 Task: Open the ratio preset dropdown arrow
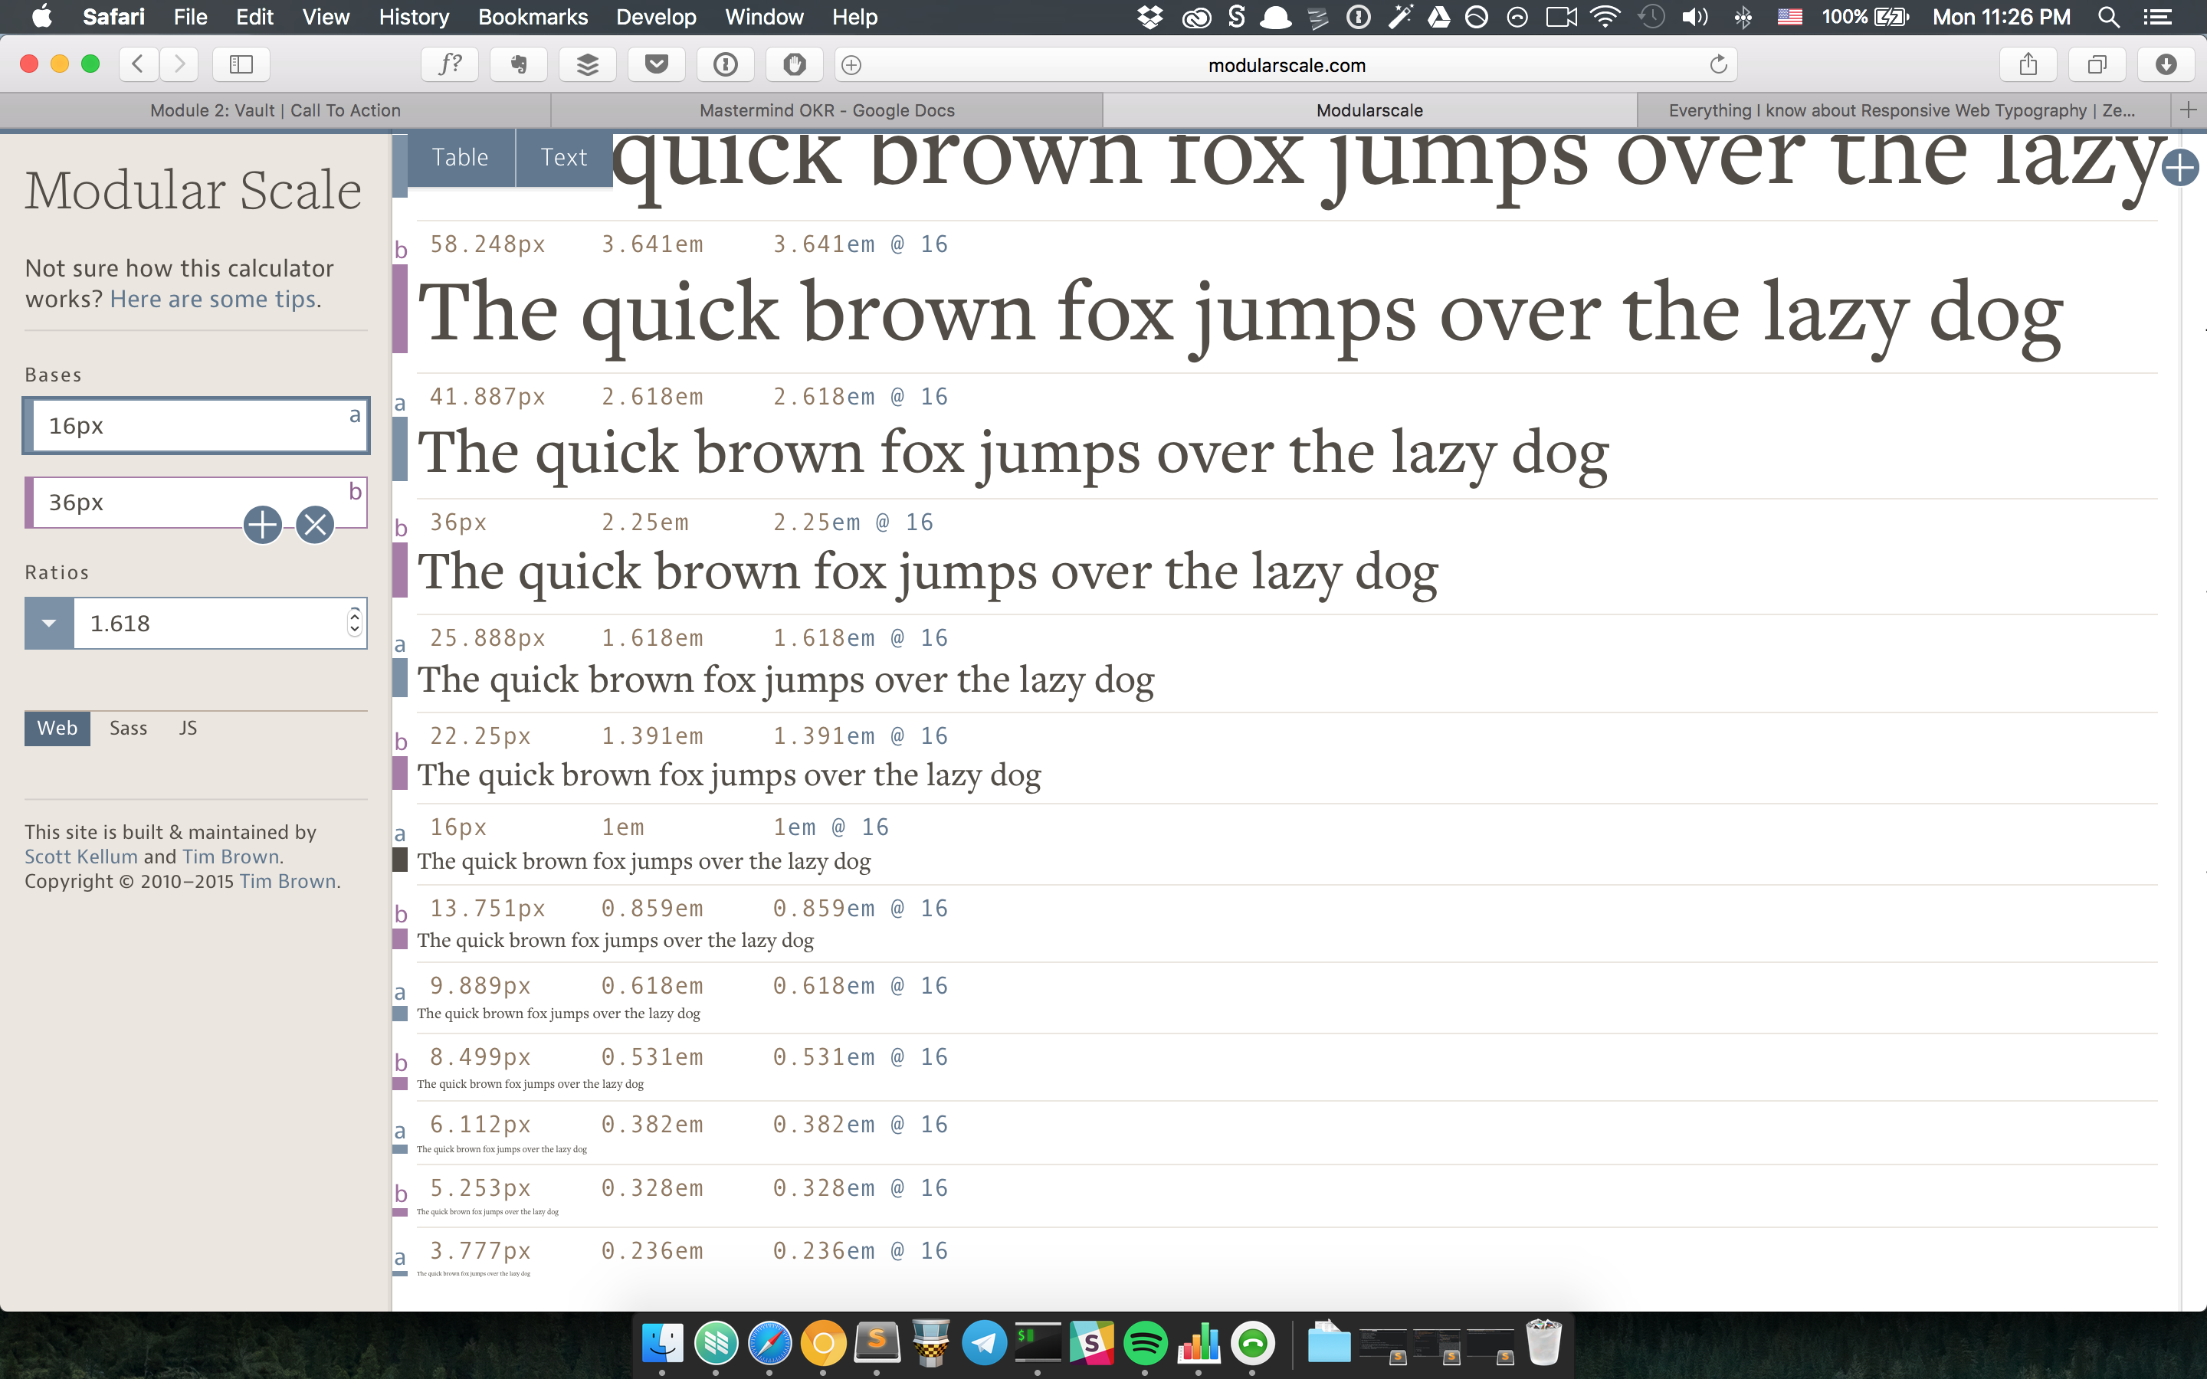coord(49,624)
